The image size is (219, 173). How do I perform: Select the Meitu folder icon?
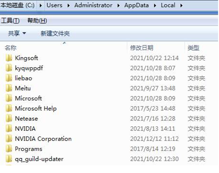click(x=9, y=88)
